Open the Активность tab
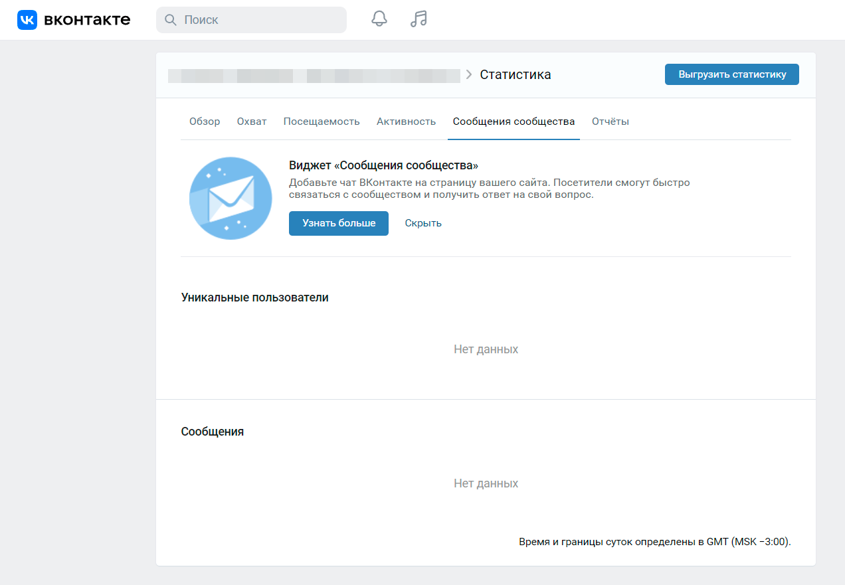845x585 pixels. [x=407, y=122]
